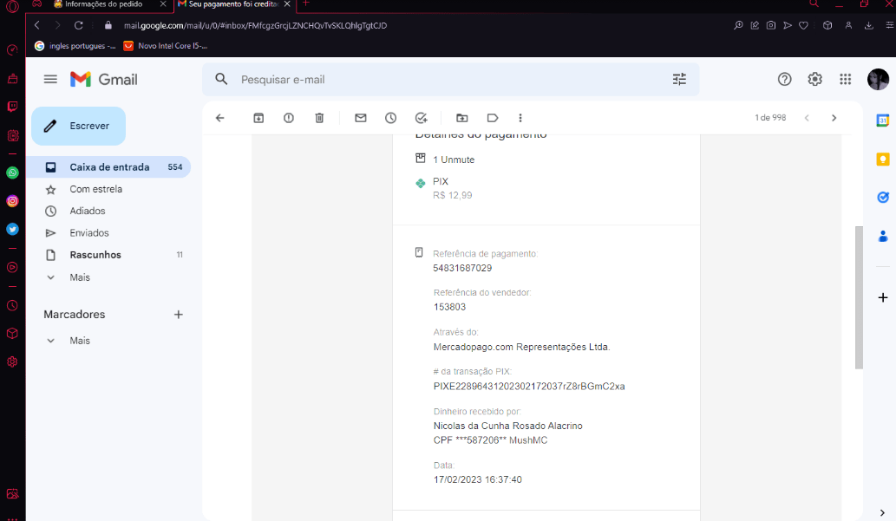The width and height of the screenshot is (896, 521).
Task: Open WhatsApp in Opera sidebar
Action: pos(12,173)
